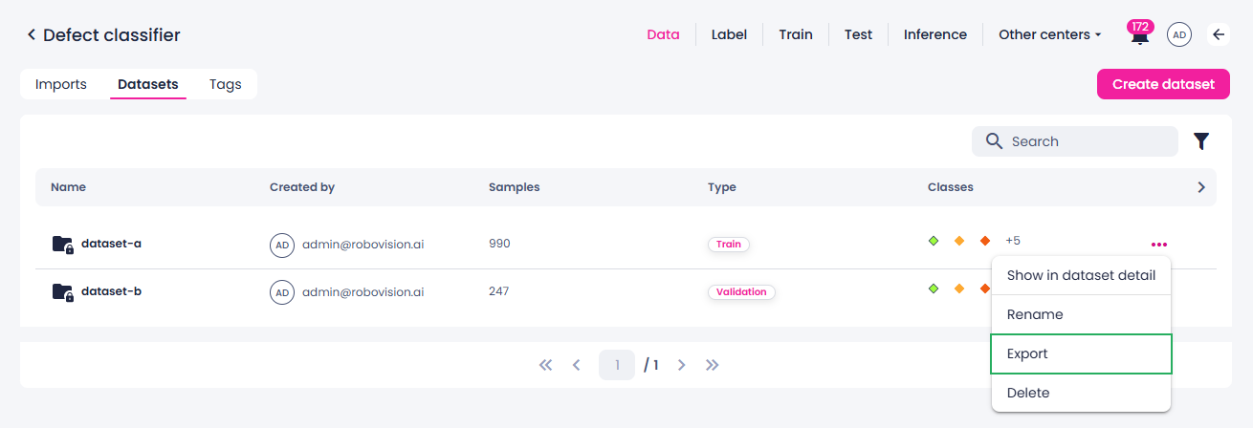Click the dataset-a name
The image size is (1253, 428).
coord(111,244)
